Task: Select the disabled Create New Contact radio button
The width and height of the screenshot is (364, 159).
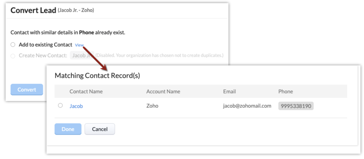Action: pos(13,56)
